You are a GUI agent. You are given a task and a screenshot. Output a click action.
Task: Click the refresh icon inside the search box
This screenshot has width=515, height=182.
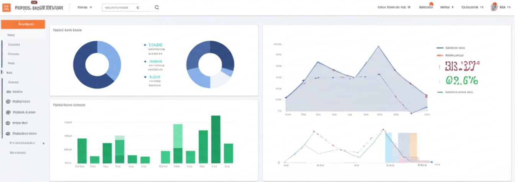pyautogui.click(x=138, y=7)
